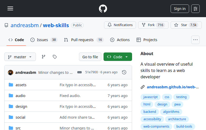Click andreasbm avatar in latest commit
The image size is (206, 130).
(x=11, y=73)
